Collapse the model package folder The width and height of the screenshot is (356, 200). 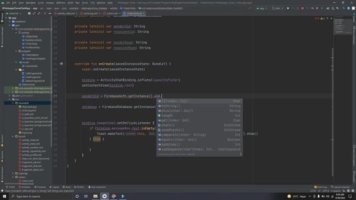coord(16,62)
